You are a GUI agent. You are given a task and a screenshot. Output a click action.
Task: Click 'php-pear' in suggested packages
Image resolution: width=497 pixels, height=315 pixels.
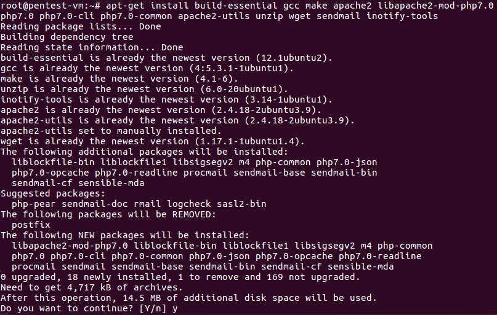coord(34,204)
